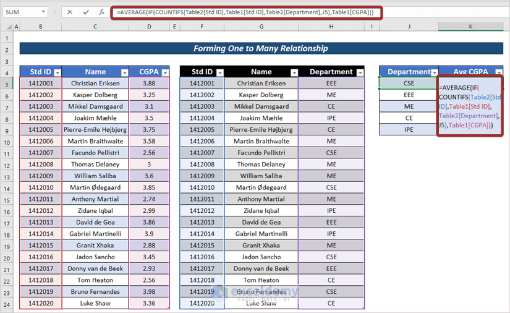Open Table2 Name filter arrow

click(294, 72)
